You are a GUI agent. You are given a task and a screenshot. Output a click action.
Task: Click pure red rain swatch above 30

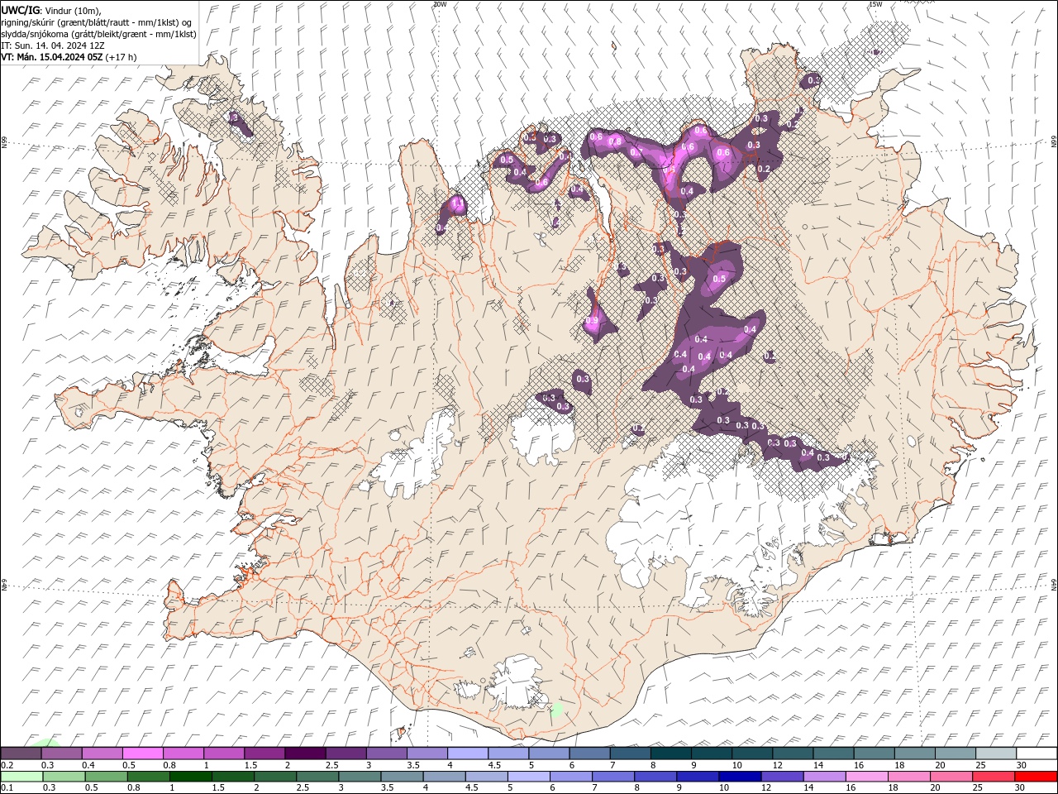tap(1035, 777)
